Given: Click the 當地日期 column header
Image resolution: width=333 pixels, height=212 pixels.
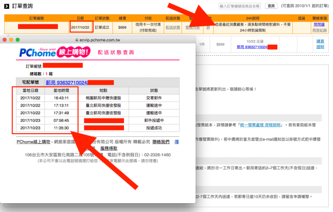Looking at the screenshot, I should tap(31, 90).
